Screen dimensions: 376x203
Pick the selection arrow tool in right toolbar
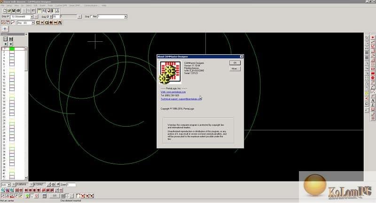[x=367, y=38]
